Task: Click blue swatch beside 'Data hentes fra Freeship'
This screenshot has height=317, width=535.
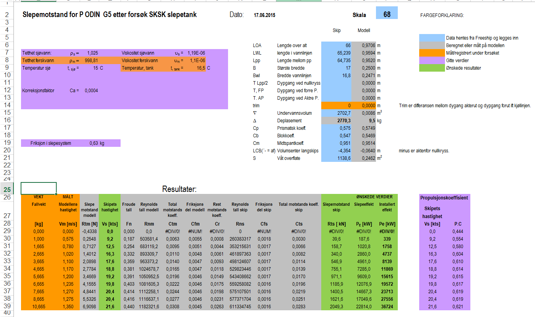Action: 431,38
